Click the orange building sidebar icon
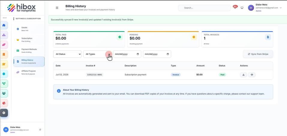 pyautogui.click(x=4, y=55)
